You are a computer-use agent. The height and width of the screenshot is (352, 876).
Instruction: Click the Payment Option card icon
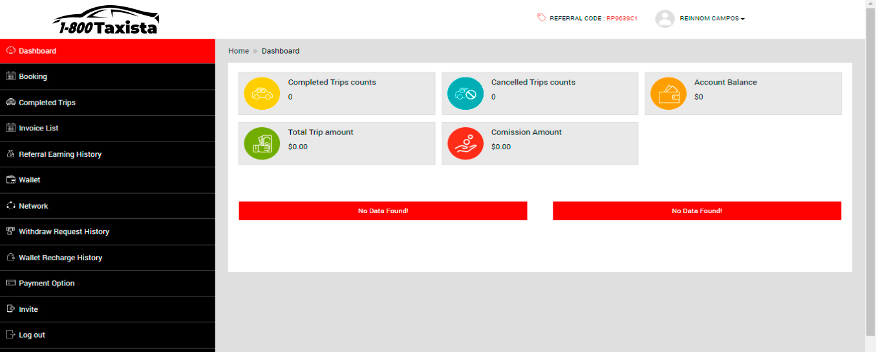tap(10, 283)
